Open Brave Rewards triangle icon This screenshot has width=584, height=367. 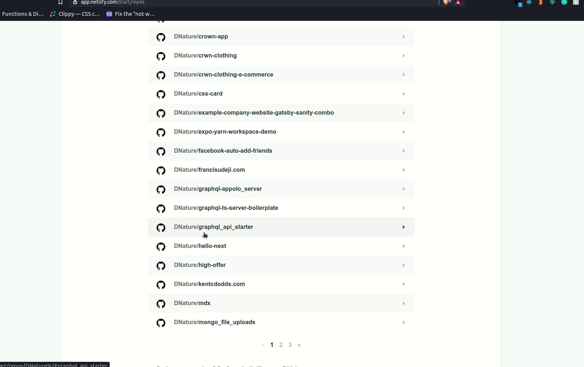click(458, 2)
